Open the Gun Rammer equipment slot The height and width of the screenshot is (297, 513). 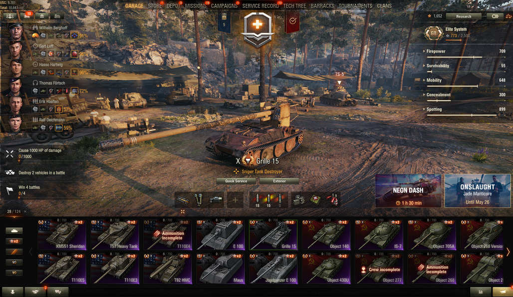click(x=183, y=200)
